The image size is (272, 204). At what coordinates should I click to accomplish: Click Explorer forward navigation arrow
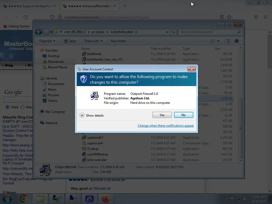click(x=46, y=32)
